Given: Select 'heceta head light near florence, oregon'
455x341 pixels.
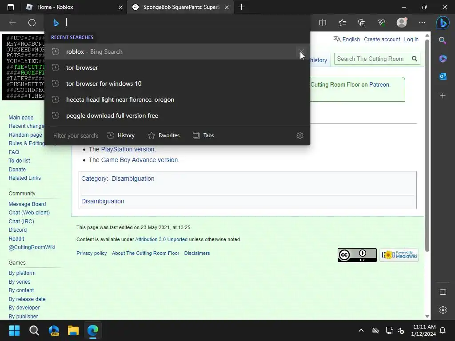Looking at the screenshot, I should click(177, 99).
